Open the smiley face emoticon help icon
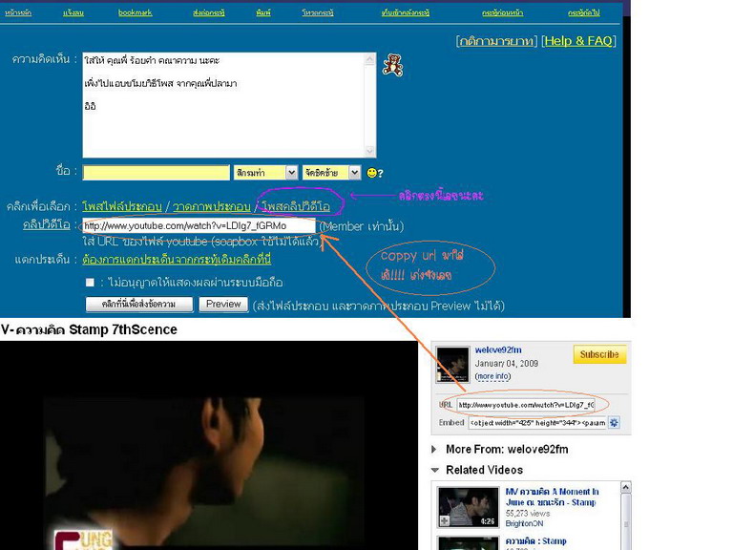This screenshot has height=550, width=733. tap(375, 173)
